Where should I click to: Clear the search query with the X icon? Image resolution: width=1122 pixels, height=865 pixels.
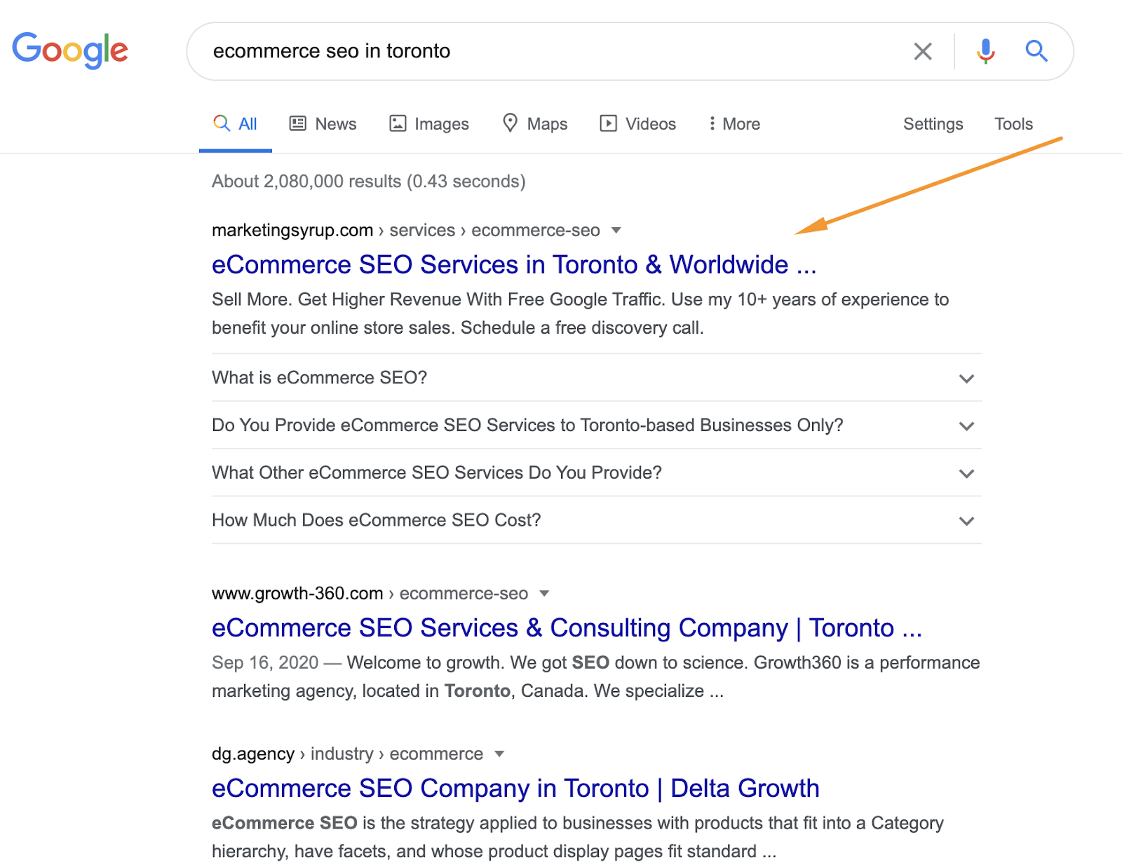[x=923, y=51]
